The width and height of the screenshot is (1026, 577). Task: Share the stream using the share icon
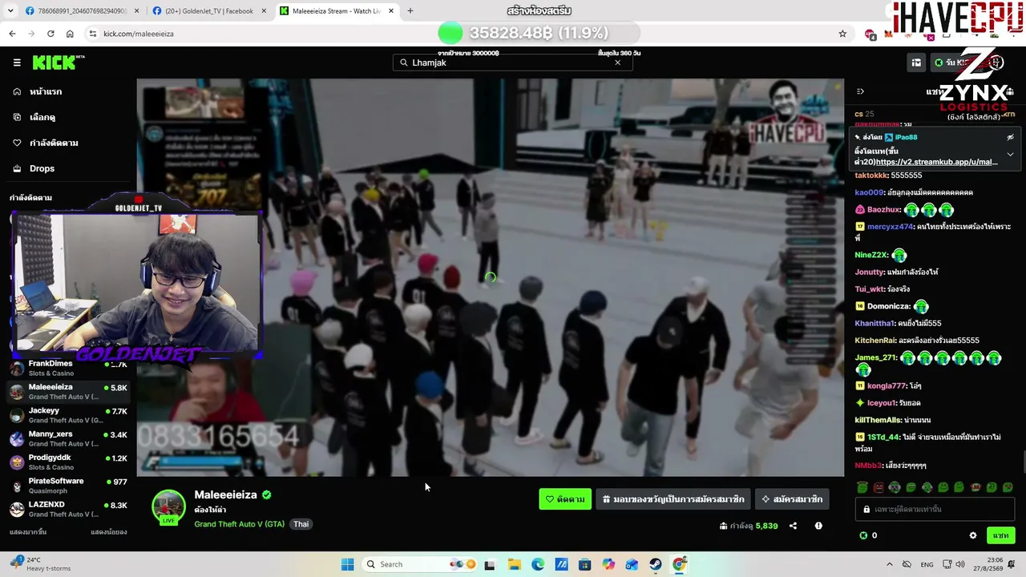pos(793,526)
